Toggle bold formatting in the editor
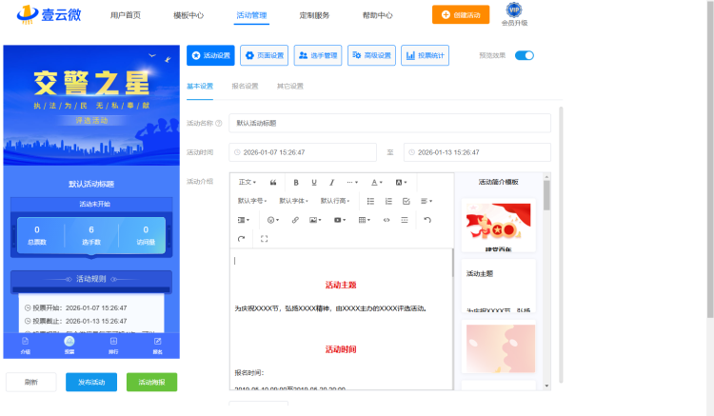 point(296,182)
